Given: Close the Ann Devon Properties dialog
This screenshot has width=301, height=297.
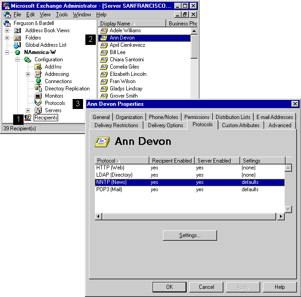Looking at the screenshot, I should [x=295, y=104].
